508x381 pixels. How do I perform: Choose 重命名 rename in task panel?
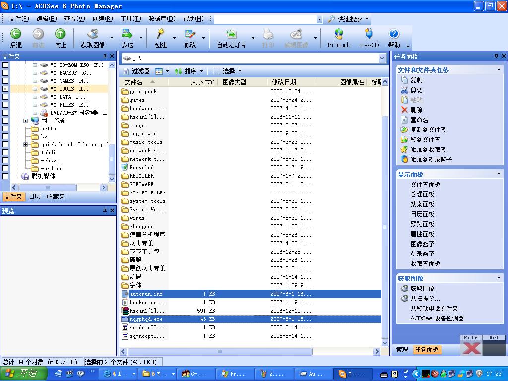pos(419,120)
